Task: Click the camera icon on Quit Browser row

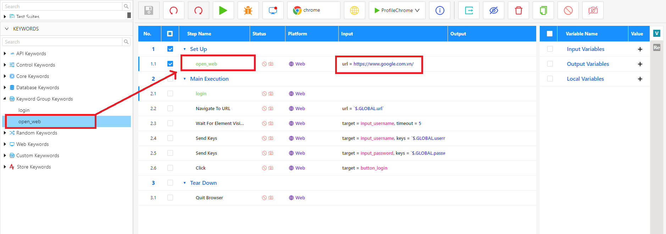Action: tap(271, 198)
